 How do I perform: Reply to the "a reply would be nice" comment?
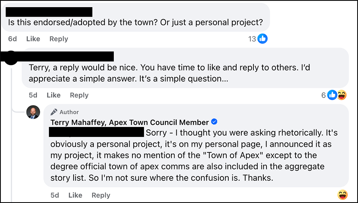[x=79, y=95]
